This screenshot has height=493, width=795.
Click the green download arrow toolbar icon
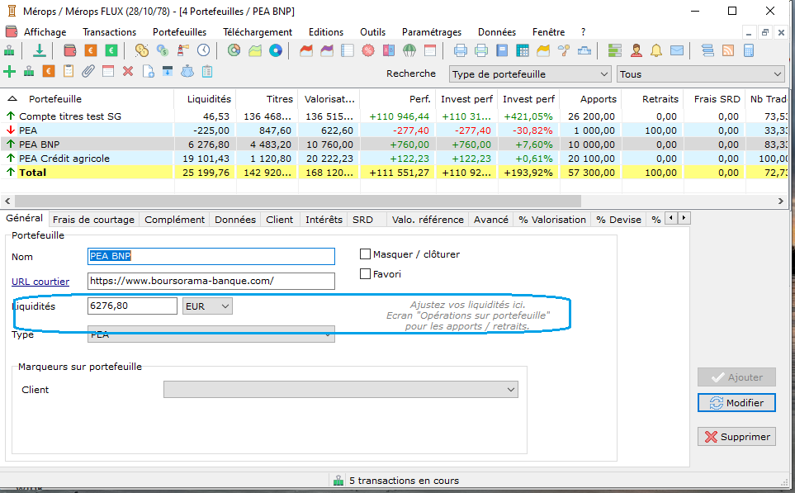[x=40, y=50]
